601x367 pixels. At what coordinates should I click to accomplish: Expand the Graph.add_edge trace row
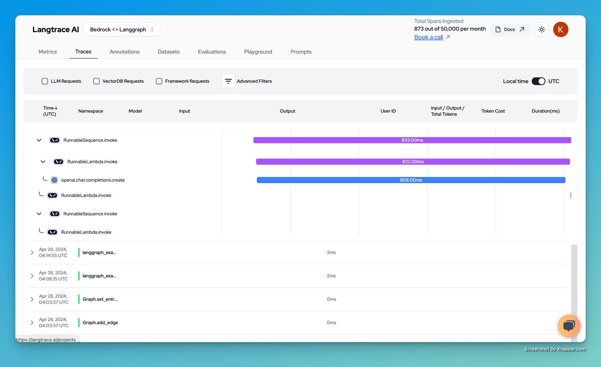[32, 322]
